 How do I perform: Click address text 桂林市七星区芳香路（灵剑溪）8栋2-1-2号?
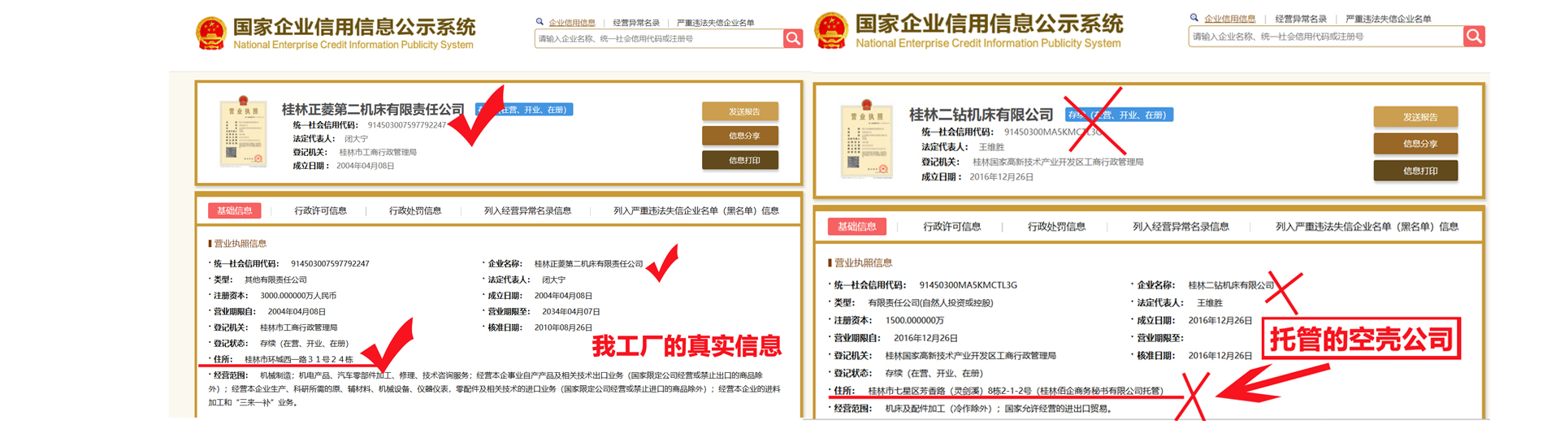point(951,391)
